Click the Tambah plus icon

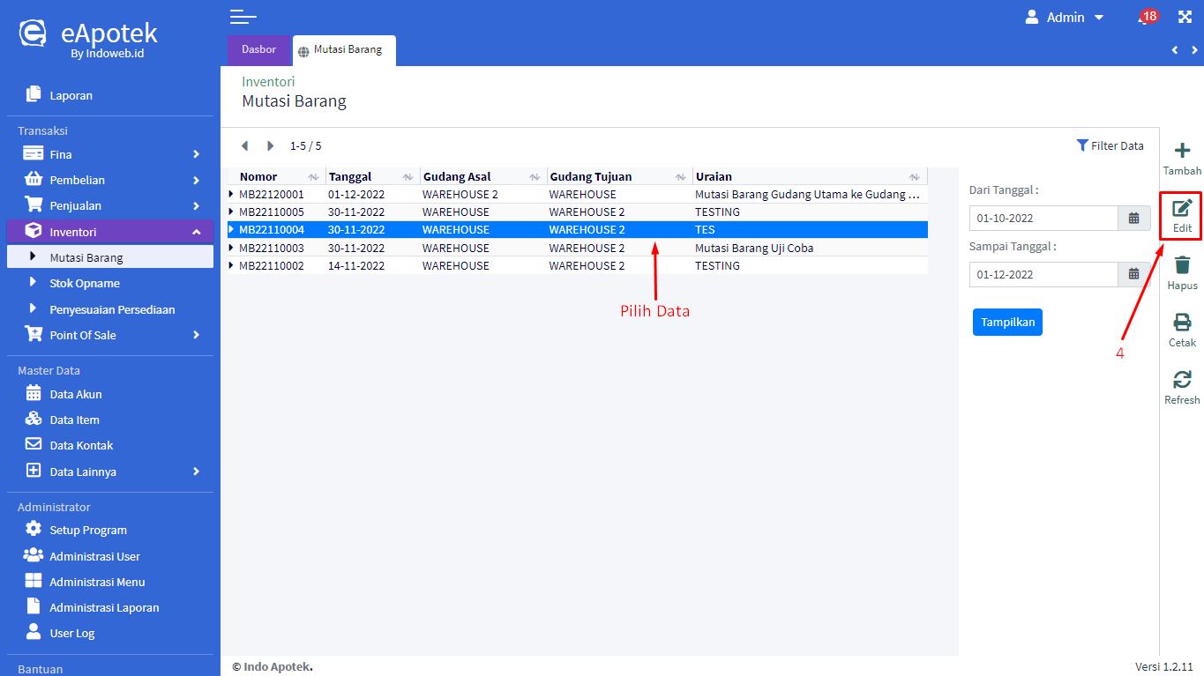coord(1182,152)
